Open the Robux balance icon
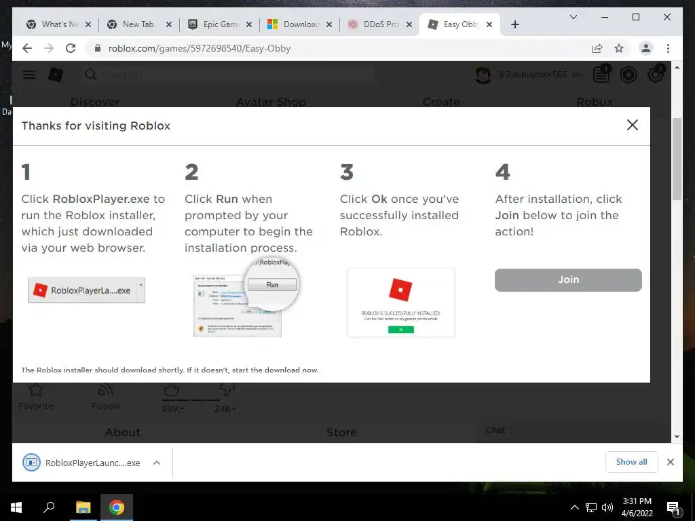695x521 pixels. tap(628, 75)
